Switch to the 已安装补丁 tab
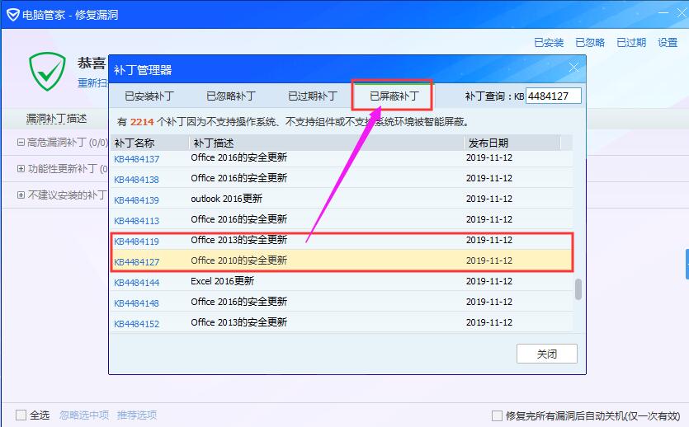This screenshot has width=689, height=427. click(149, 96)
